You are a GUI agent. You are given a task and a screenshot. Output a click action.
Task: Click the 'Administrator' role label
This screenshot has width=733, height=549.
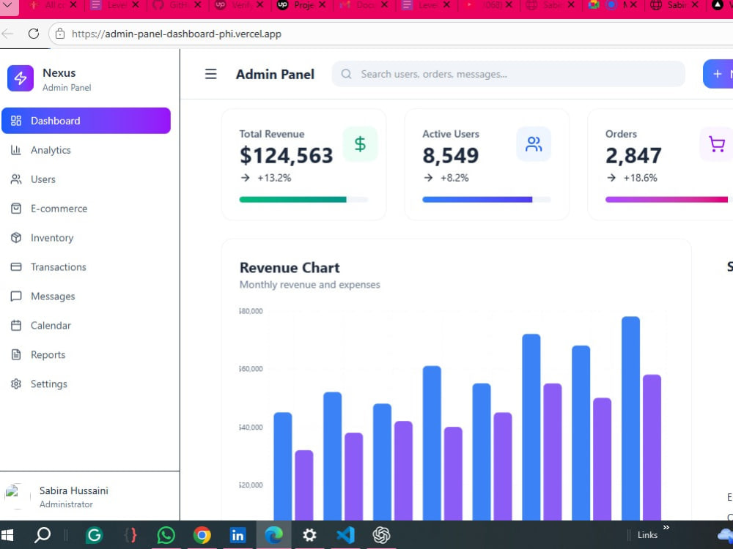(66, 504)
